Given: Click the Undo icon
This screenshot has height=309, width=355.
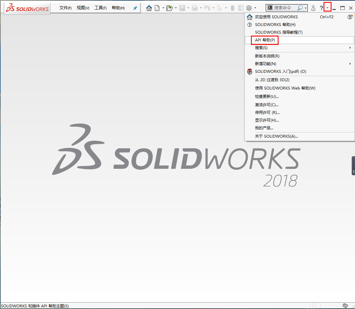Looking at the screenshot, I should pos(207,8).
